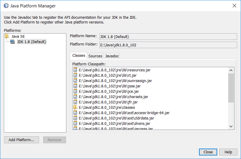Close the dialog with the Close button
Image resolution: width=241 pixels, height=159 pixels.
208,152
